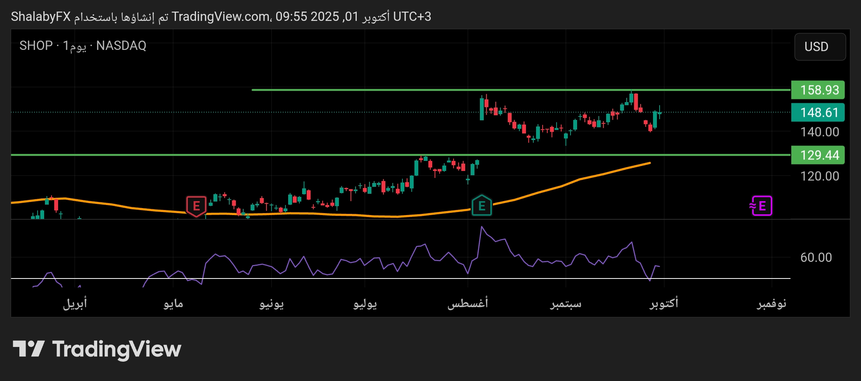Open the USD currency selector

pos(820,47)
